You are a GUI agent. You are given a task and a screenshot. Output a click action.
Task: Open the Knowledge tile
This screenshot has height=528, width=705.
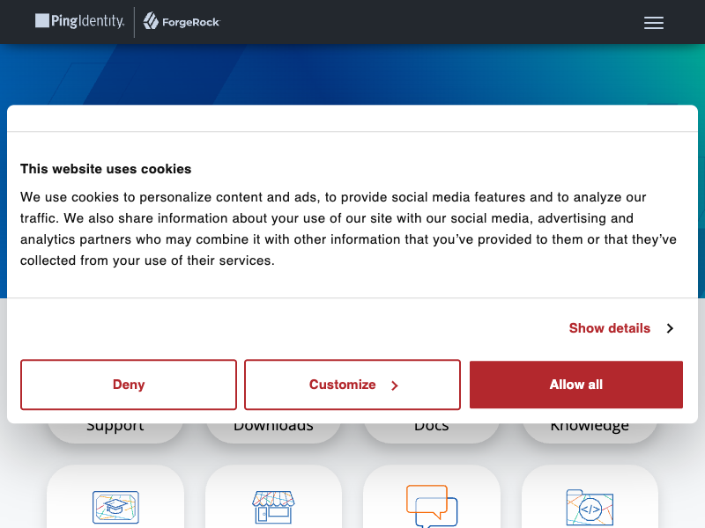click(590, 432)
